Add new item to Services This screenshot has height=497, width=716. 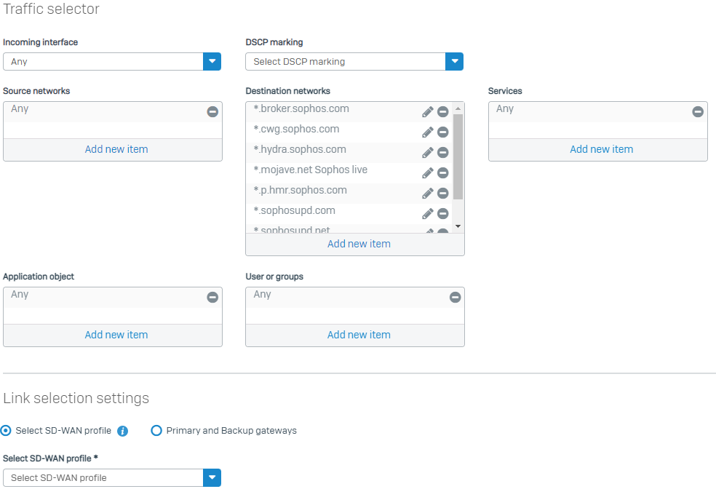click(601, 149)
